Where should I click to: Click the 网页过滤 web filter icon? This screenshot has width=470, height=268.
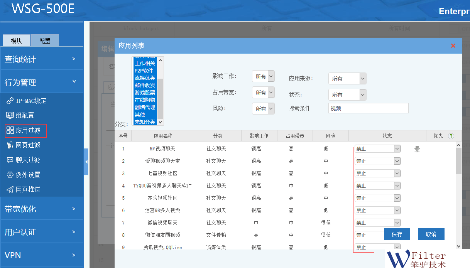pyautogui.click(x=10, y=145)
